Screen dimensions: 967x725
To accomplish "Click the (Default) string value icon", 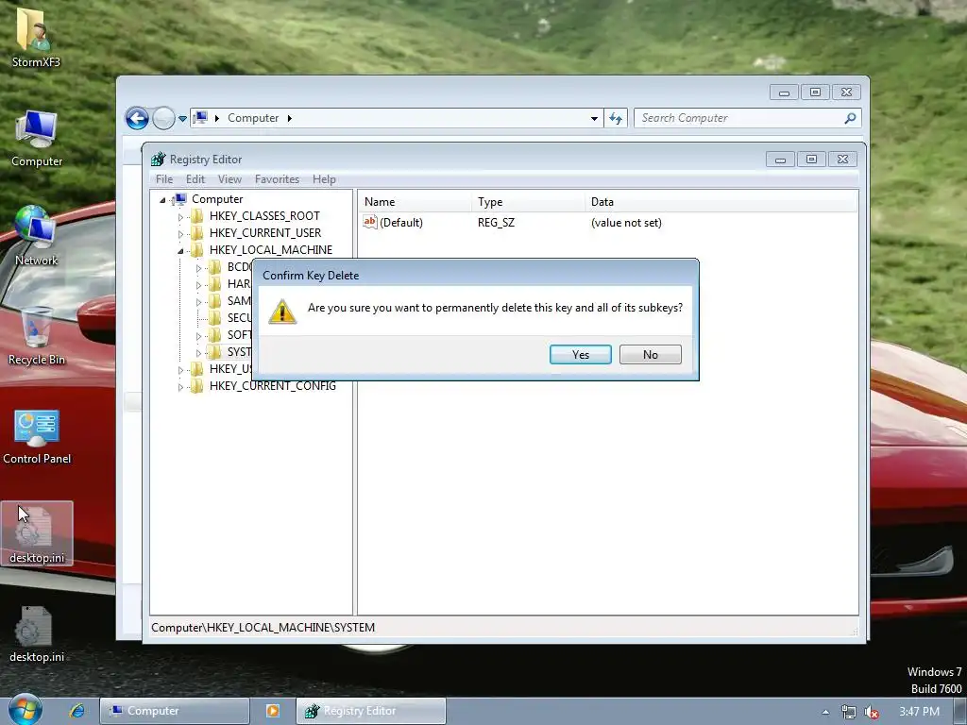I will [x=370, y=222].
